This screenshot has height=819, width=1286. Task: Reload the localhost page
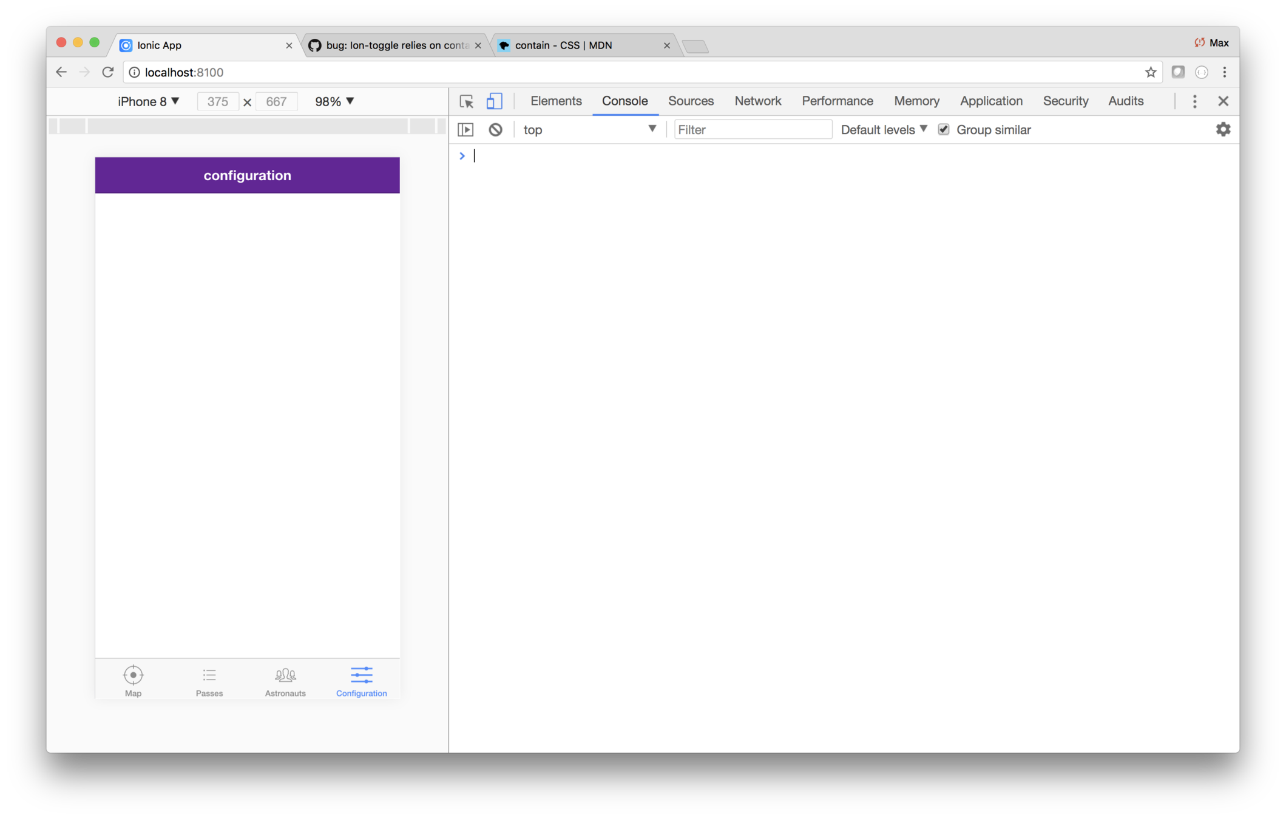click(108, 72)
